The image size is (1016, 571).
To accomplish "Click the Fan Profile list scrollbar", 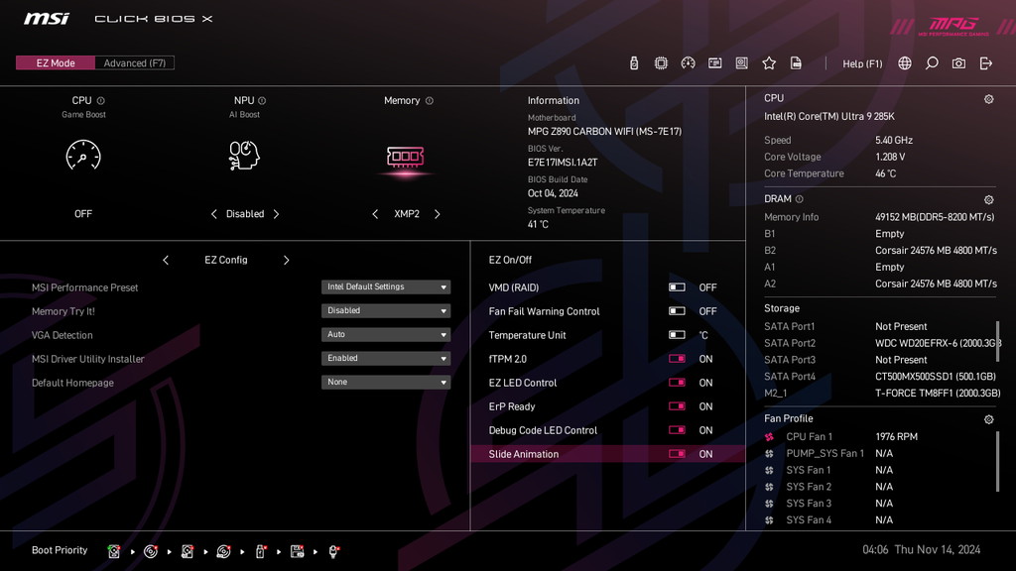I will [997, 461].
